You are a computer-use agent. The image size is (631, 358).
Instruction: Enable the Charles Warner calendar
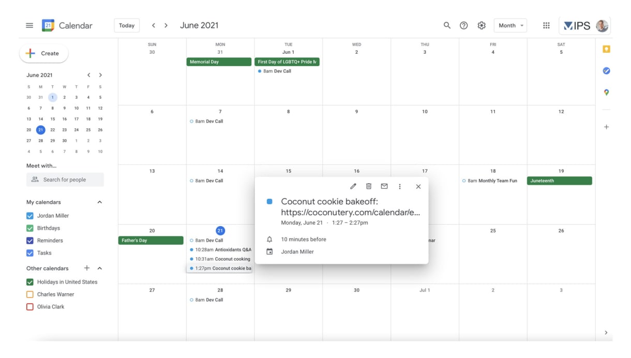(x=30, y=294)
